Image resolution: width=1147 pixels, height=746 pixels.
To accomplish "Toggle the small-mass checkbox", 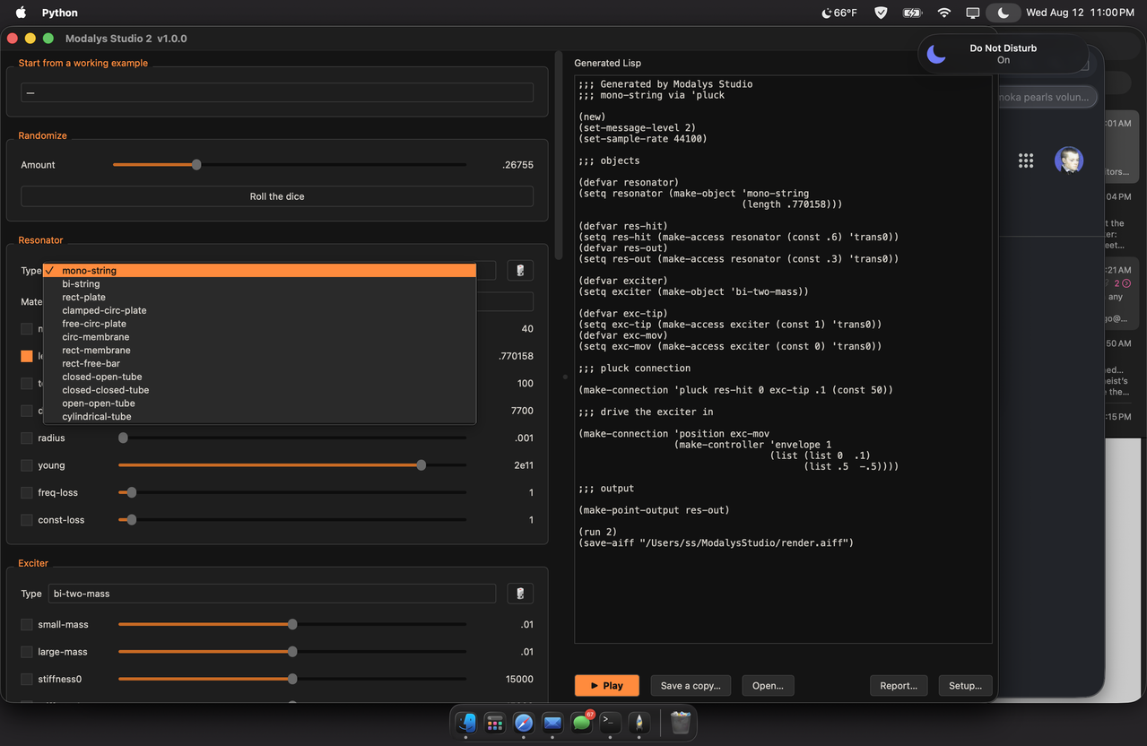I will point(27,625).
